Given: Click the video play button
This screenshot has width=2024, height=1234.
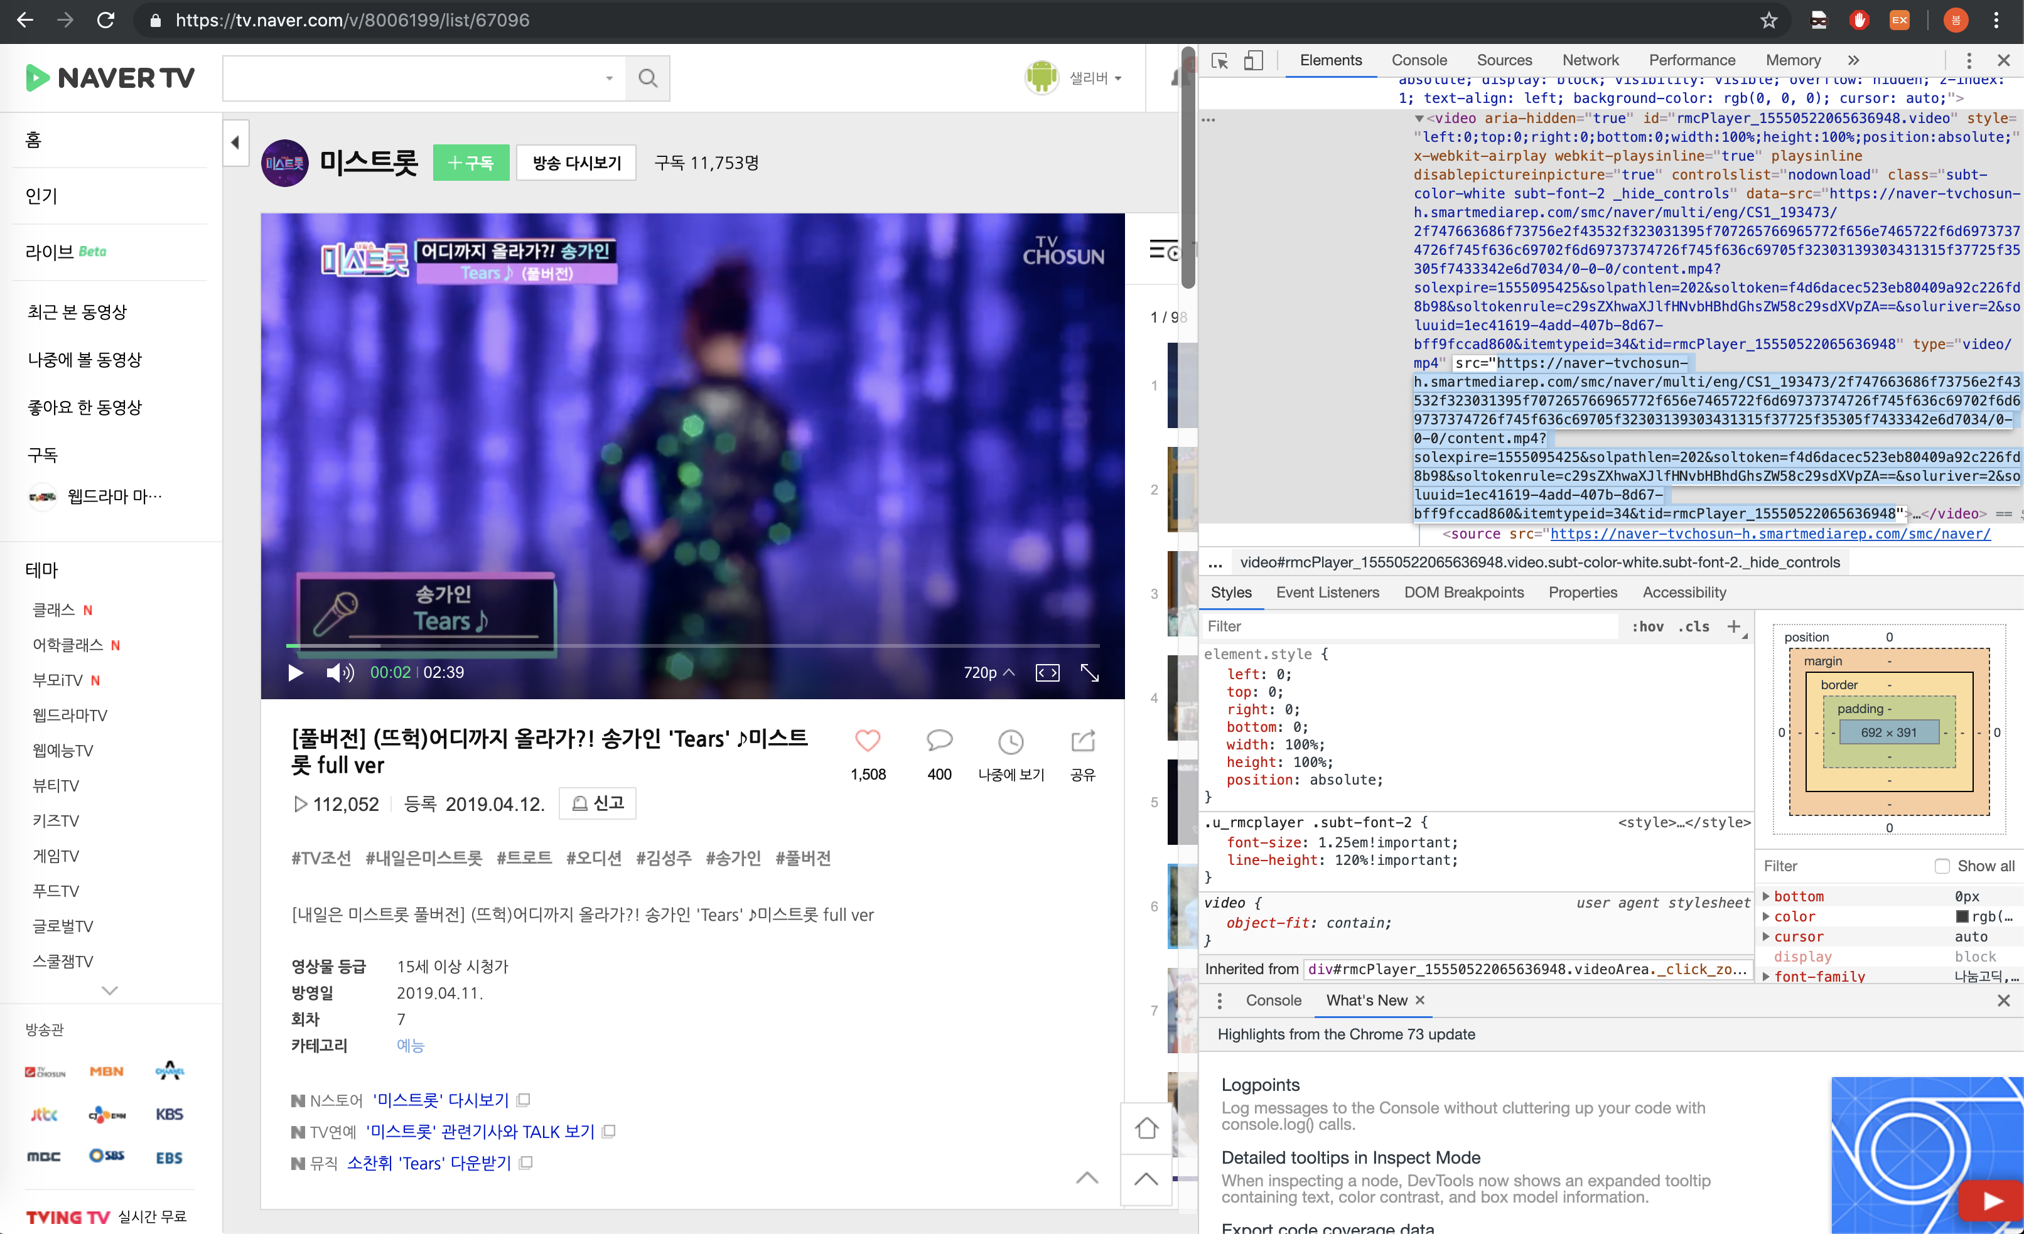Looking at the screenshot, I should click(x=296, y=672).
